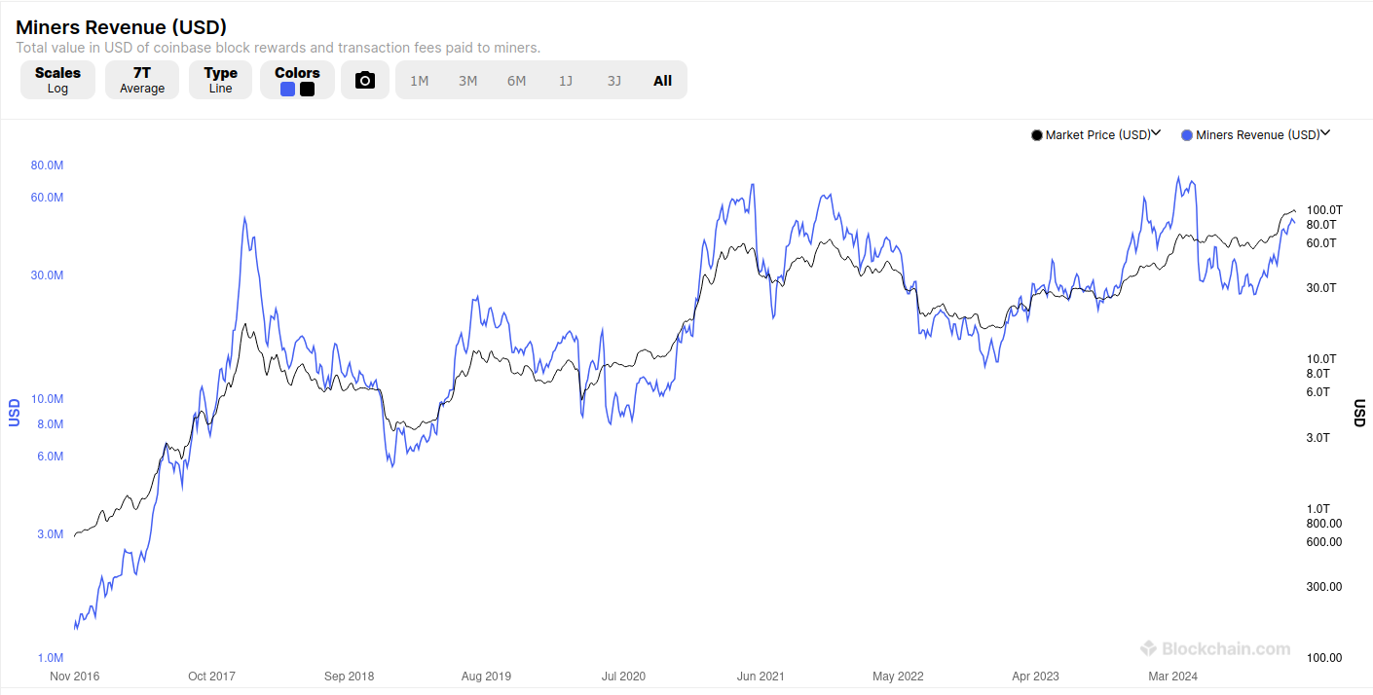Expand the Miners Revenue (USD) dropdown chevron
This screenshot has height=695, width=1373.
pyautogui.click(x=1325, y=134)
